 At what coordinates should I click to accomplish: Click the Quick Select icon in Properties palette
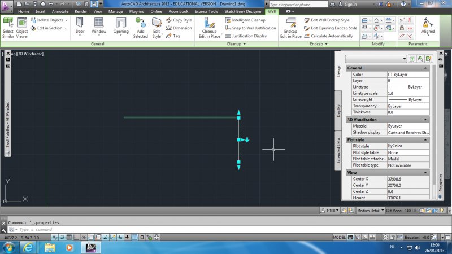429,59
